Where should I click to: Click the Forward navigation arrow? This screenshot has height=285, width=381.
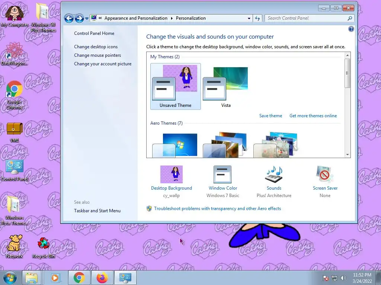[79, 18]
